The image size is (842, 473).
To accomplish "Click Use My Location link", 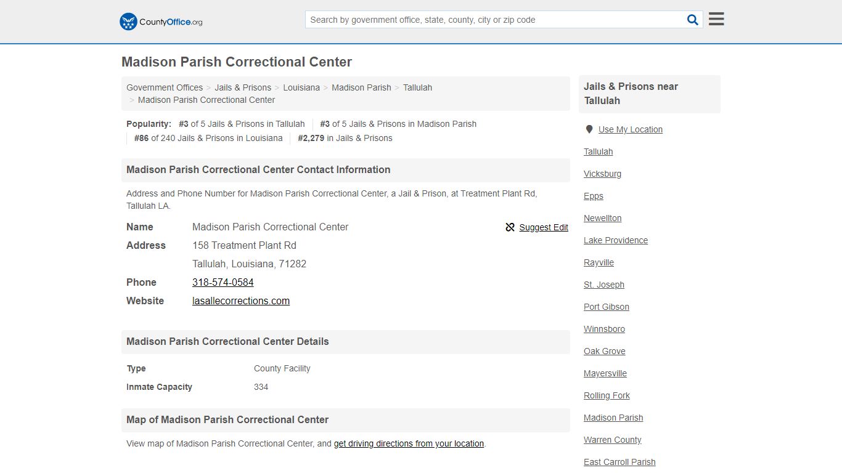I will (631, 129).
